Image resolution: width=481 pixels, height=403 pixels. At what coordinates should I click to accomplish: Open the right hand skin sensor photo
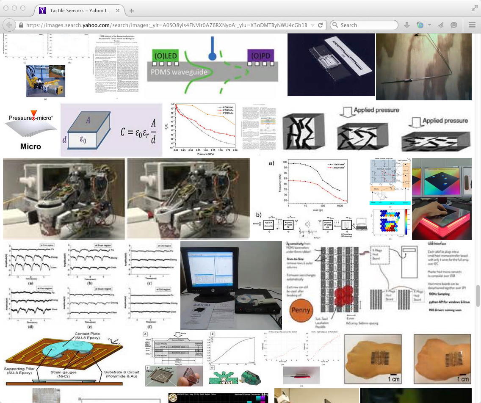(442, 359)
